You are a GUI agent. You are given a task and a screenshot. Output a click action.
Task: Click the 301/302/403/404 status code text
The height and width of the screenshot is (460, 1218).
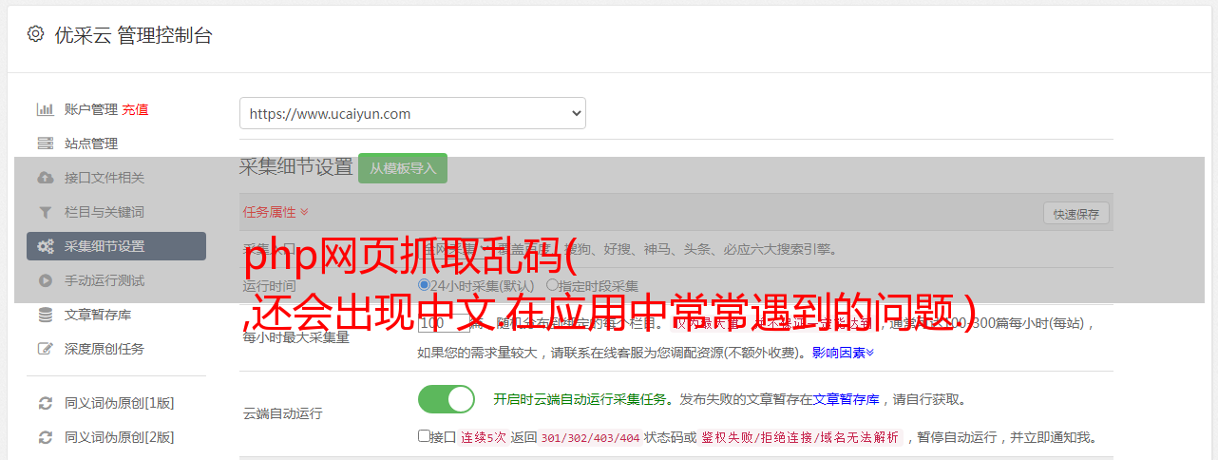point(589,438)
